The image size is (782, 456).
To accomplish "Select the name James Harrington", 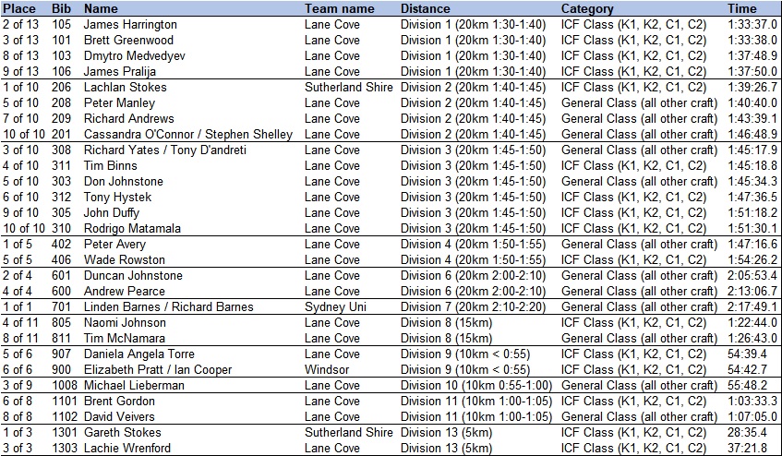I will (130, 24).
